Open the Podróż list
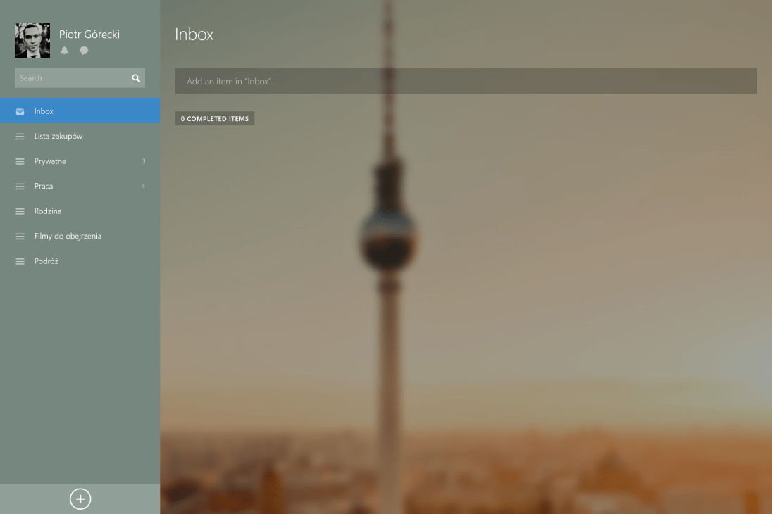This screenshot has height=514, width=772. point(80,261)
